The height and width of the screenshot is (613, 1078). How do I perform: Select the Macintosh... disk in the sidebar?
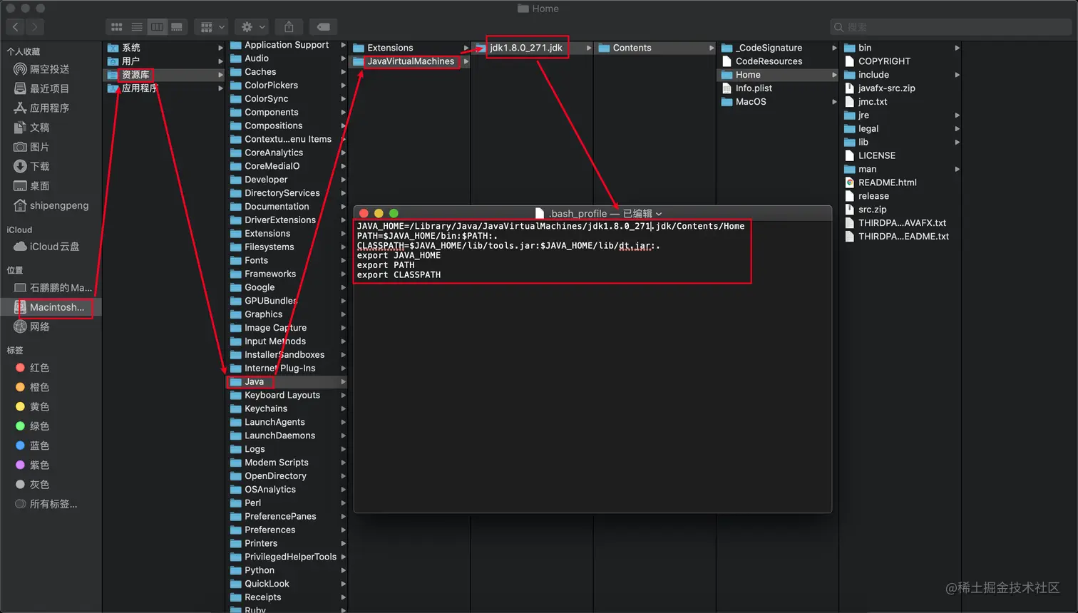point(50,307)
